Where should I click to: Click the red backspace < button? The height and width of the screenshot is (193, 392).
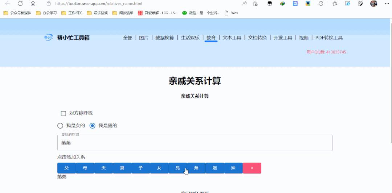click(252, 168)
